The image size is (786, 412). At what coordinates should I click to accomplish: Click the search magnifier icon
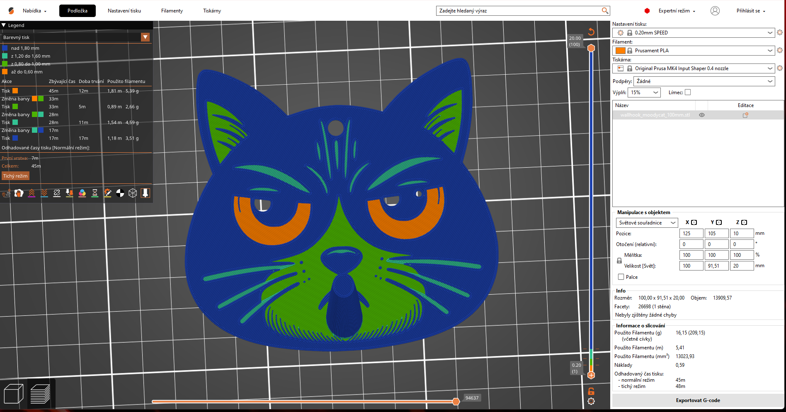pyautogui.click(x=605, y=11)
